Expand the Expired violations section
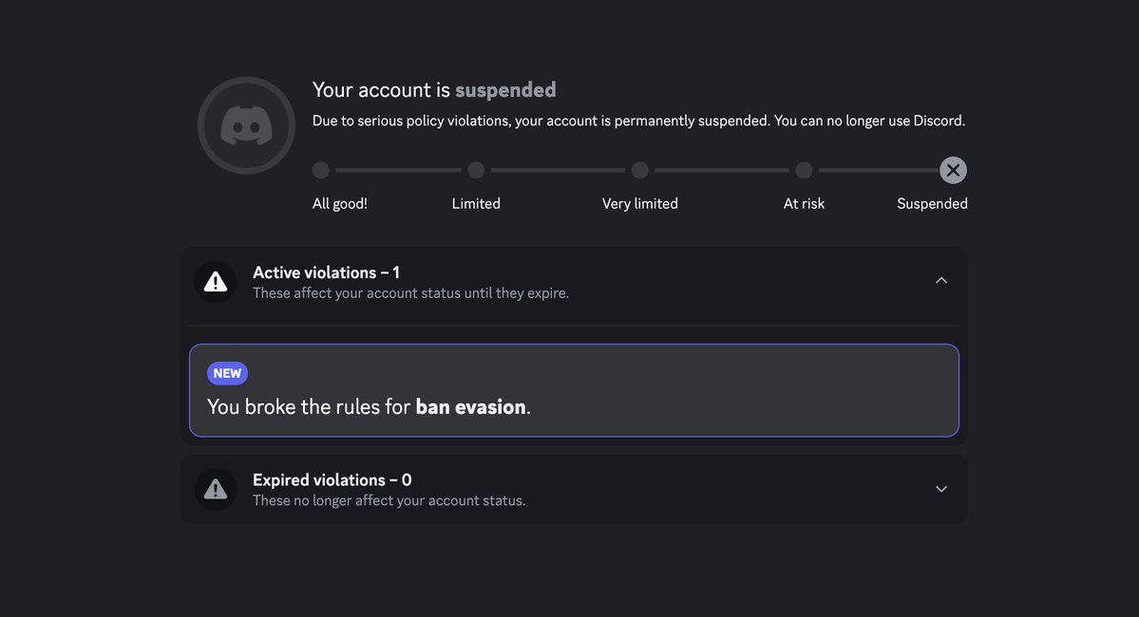This screenshot has width=1139, height=617. [940, 489]
